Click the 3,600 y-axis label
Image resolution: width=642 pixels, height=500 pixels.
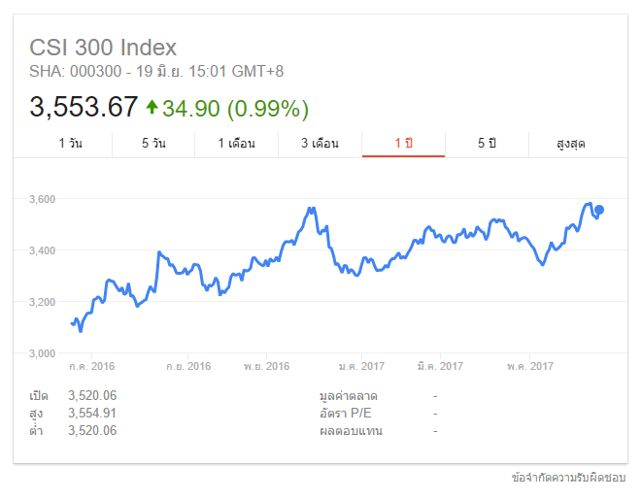43,199
